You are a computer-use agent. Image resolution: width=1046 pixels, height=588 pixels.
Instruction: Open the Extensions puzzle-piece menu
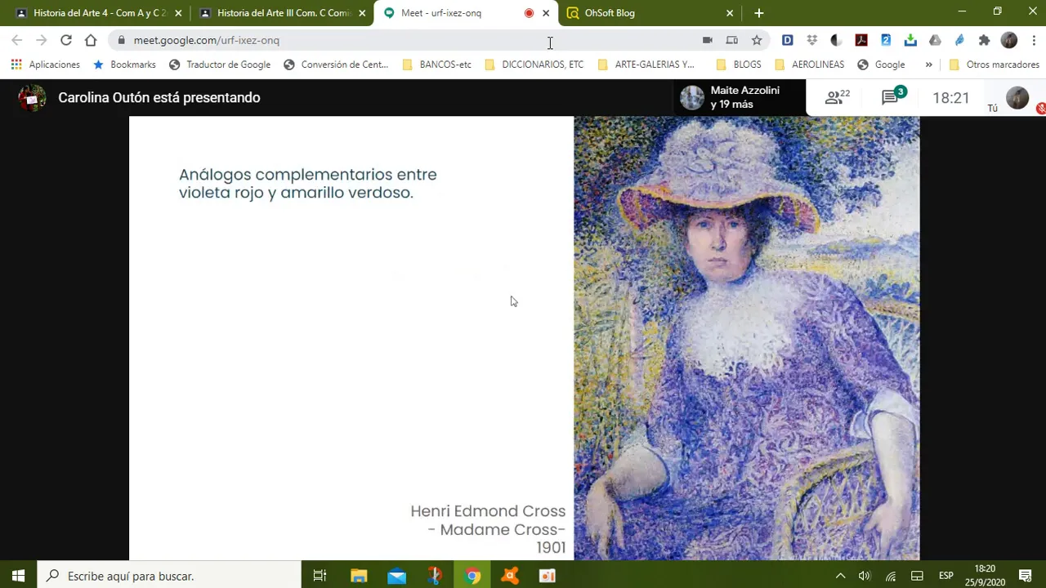984,40
